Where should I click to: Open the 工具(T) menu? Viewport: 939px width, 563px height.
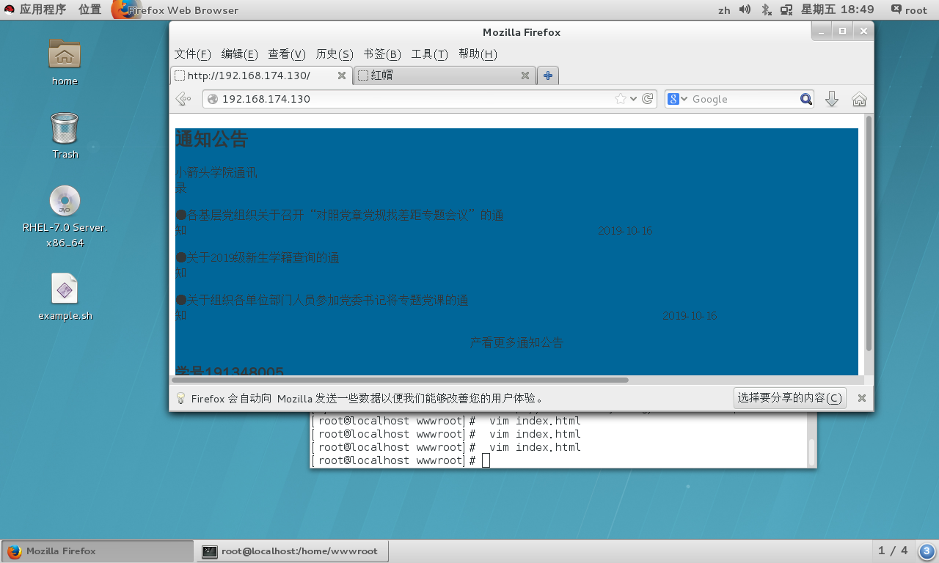(x=429, y=54)
